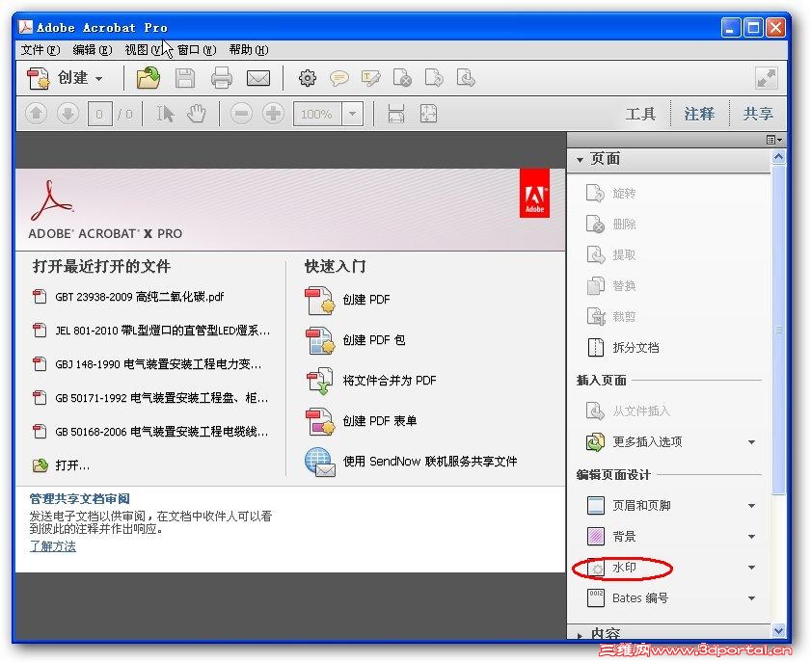This screenshot has width=811, height=663.
Task: Click the zoom in plus button
Action: pyautogui.click(x=273, y=113)
